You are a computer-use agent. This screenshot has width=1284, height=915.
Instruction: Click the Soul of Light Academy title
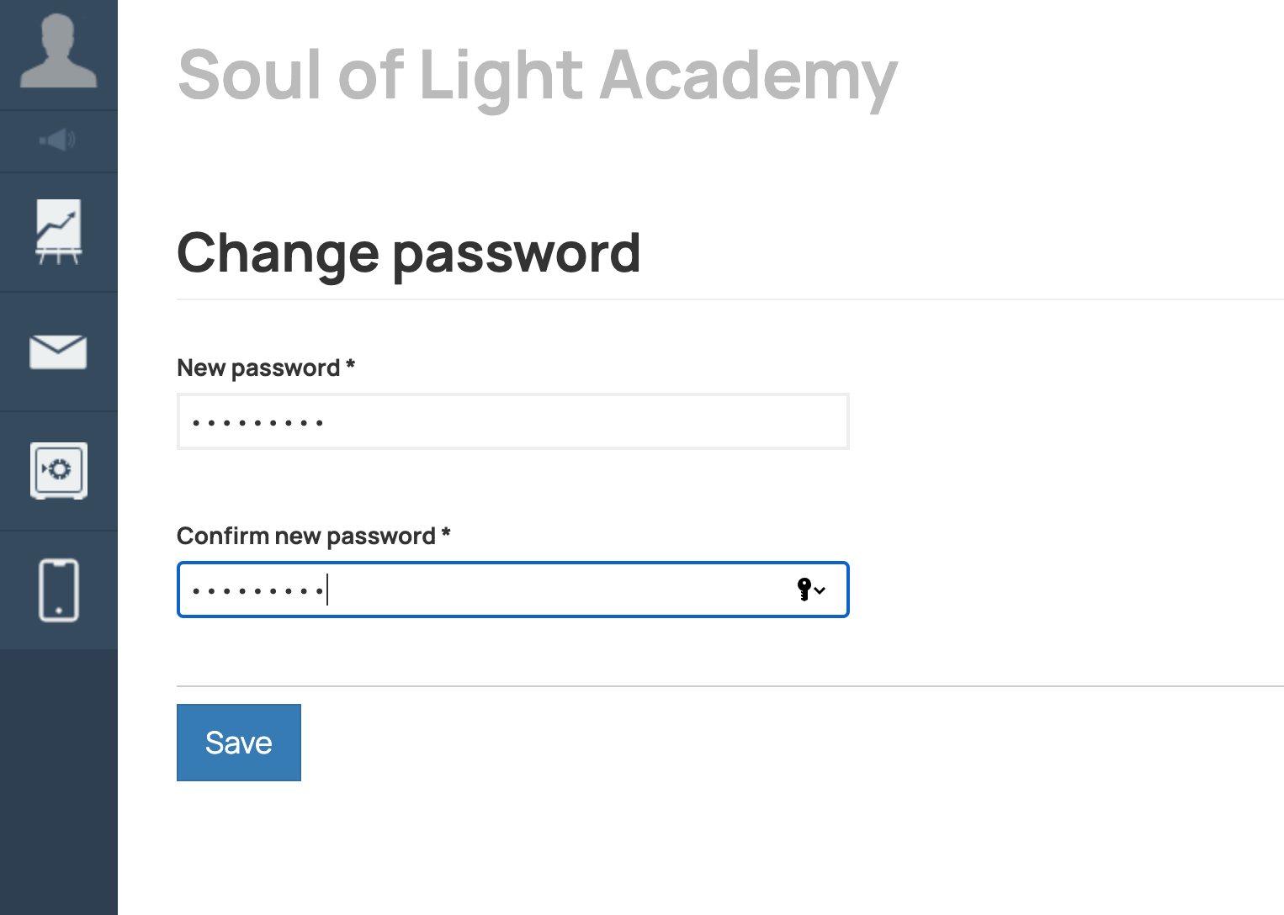538,76
